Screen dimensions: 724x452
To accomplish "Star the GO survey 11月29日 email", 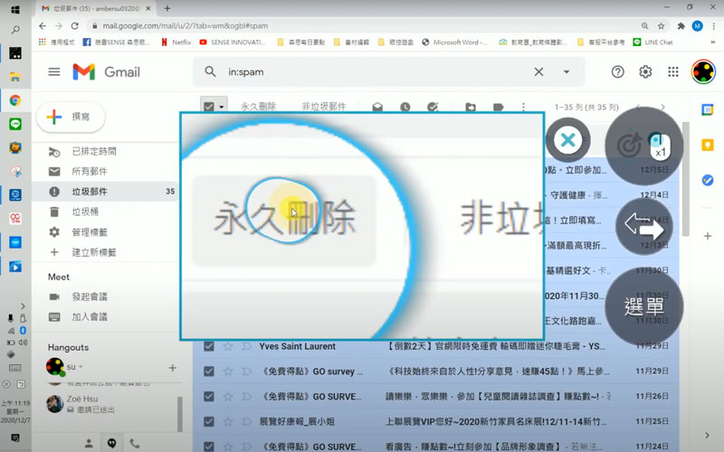I will click(x=228, y=371).
